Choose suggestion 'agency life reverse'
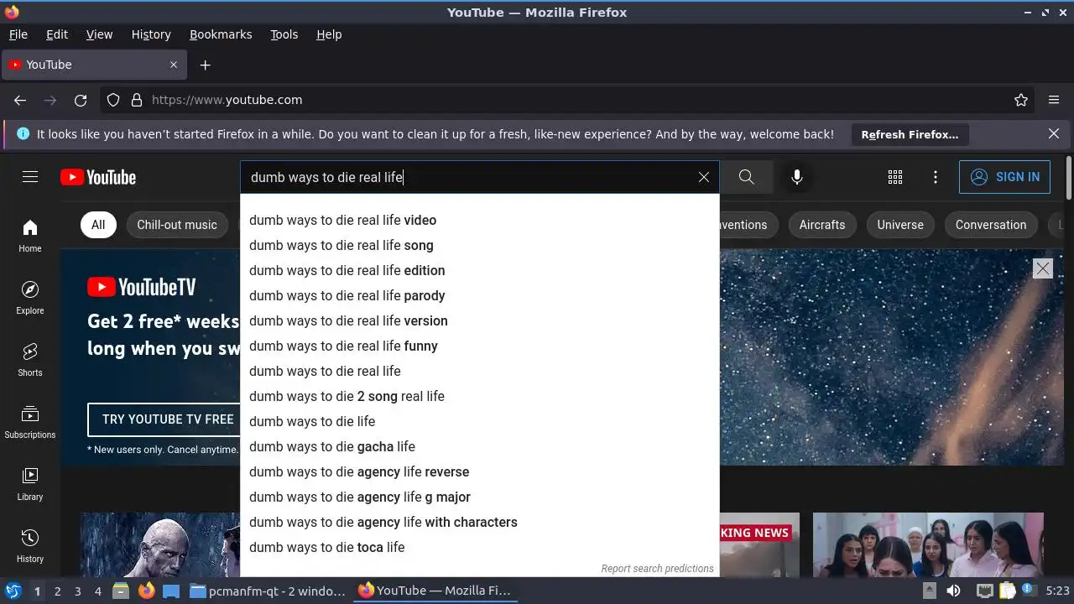This screenshot has height=604, width=1074. [480, 471]
